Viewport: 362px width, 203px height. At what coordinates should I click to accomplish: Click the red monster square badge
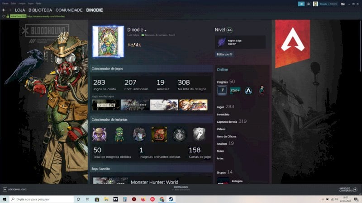tap(159, 134)
